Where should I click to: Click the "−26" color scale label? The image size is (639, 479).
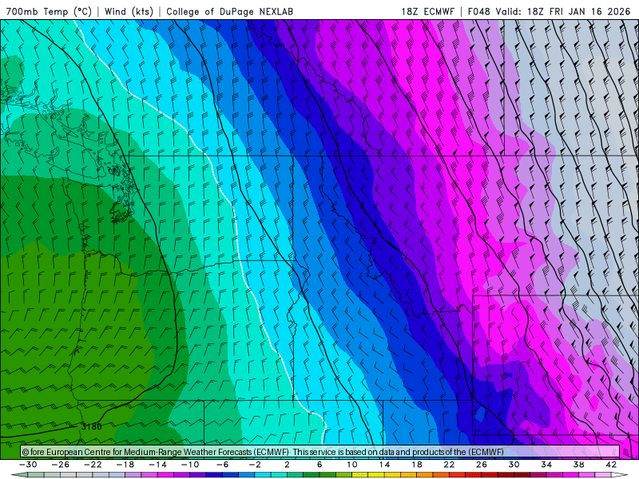(61, 465)
